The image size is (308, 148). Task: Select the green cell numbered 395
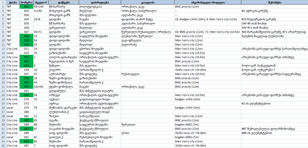pos(26,141)
